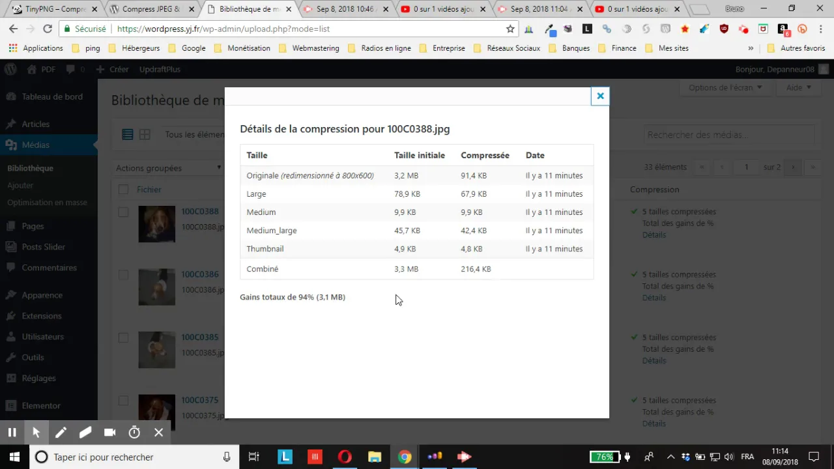Toggle the webcam recording icon
The height and width of the screenshot is (469, 834).
pos(109,433)
